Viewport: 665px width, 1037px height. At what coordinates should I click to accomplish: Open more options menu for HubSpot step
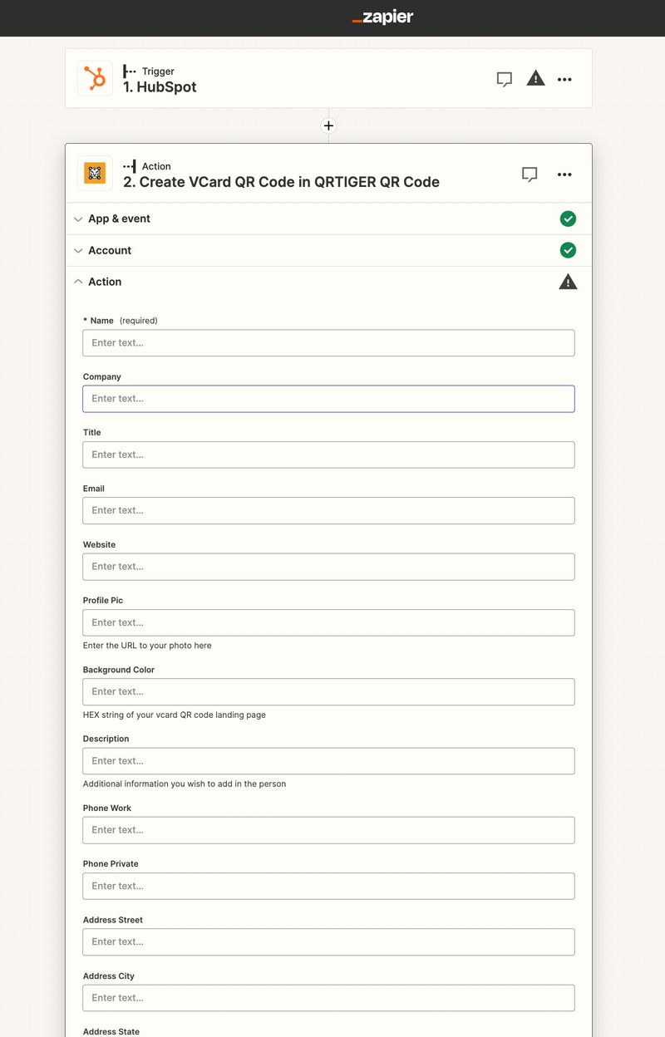pos(564,80)
